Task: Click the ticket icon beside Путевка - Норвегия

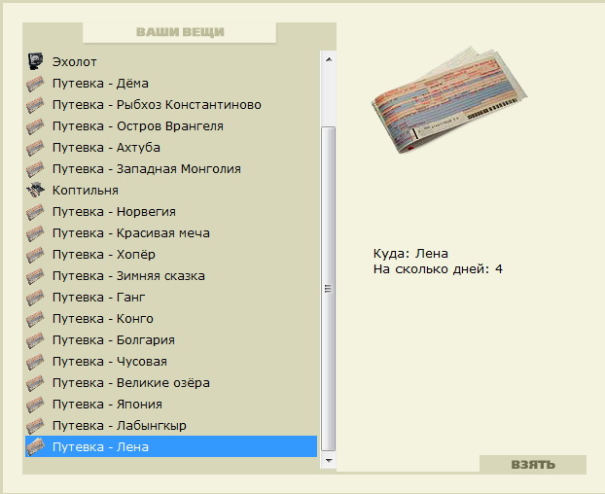Action: click(x=35, y=212)
